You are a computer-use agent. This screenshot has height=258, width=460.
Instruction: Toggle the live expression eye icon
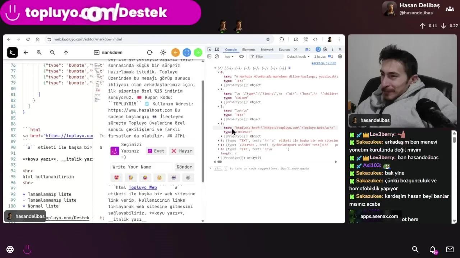(x=241, y=57)
